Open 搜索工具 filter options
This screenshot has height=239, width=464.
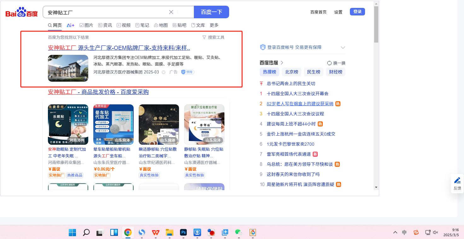(213, 37)
